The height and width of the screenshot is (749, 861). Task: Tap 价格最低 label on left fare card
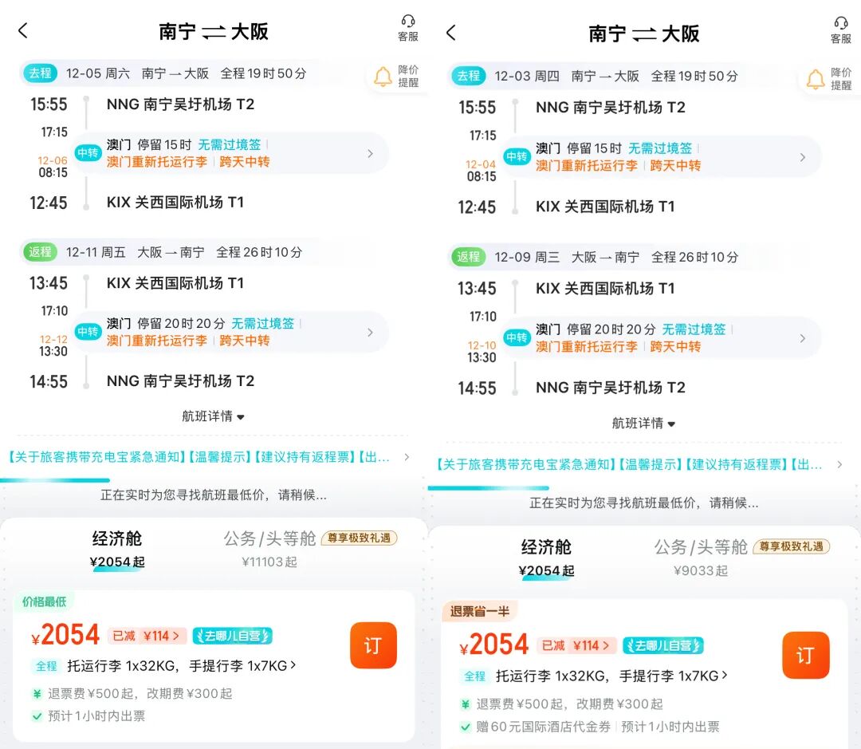[x=44, y=601]
